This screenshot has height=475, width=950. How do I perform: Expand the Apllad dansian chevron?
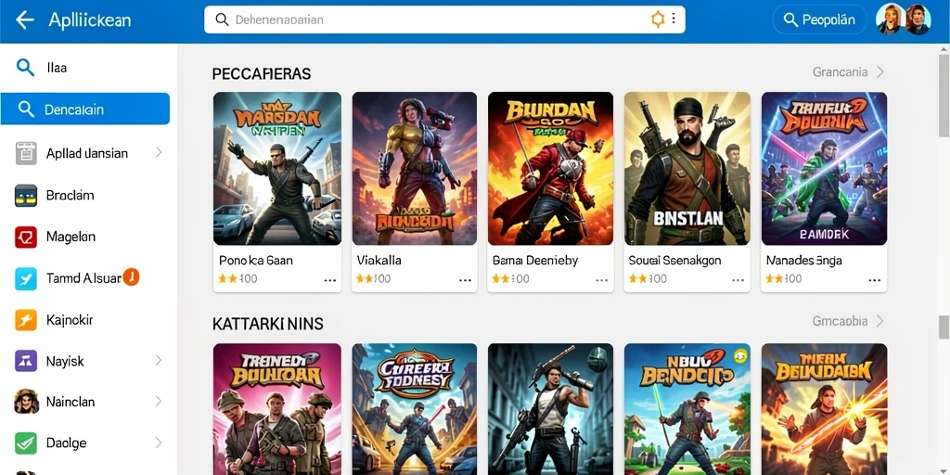(x=159, y=153)
